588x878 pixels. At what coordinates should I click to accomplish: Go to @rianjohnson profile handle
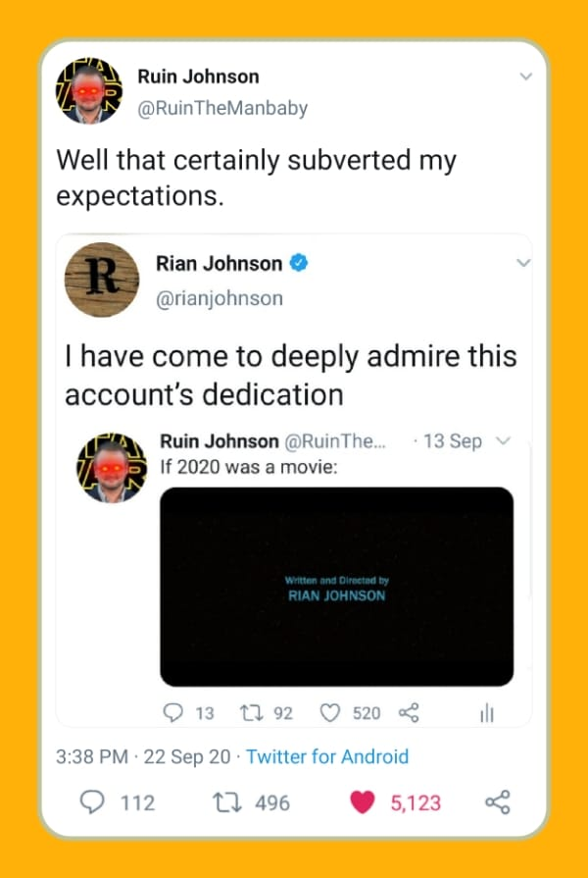[x=220, y=298]
